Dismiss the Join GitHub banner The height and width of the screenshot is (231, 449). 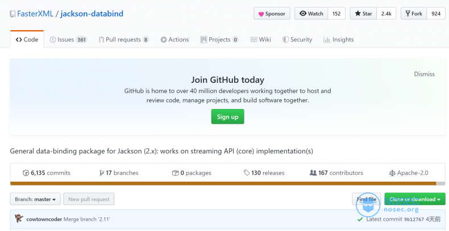[x=424, y=74]
